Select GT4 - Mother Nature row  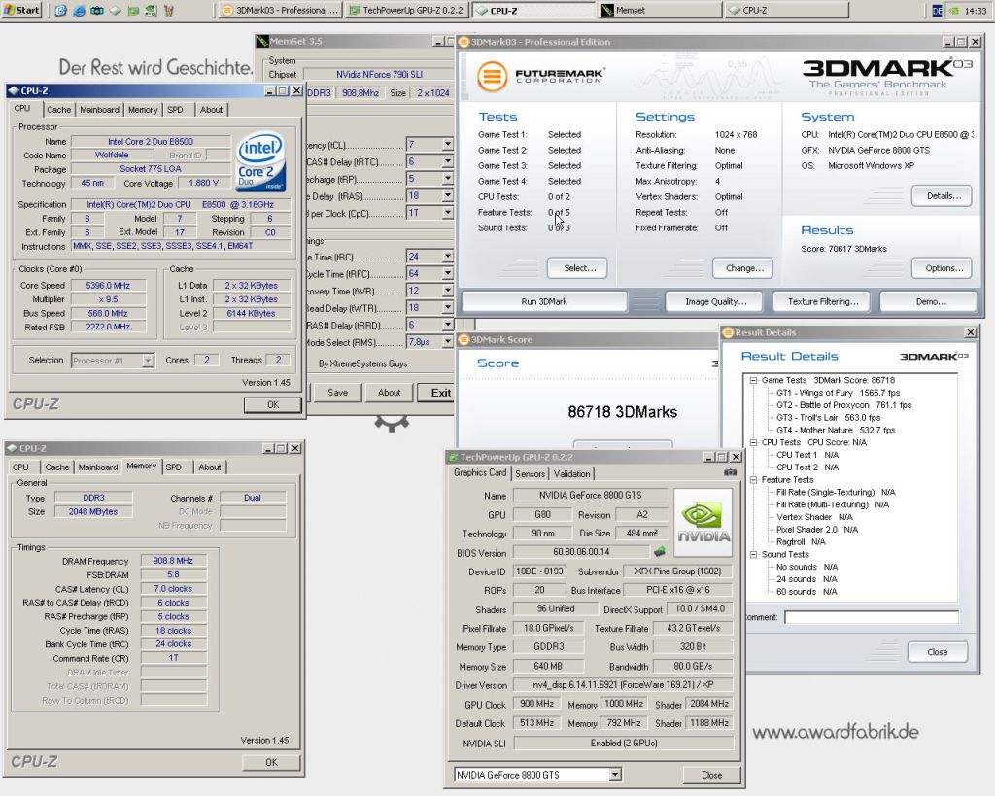(835, 430)
